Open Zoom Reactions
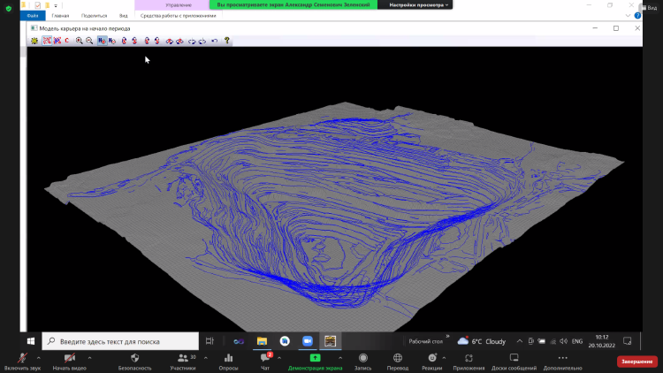Screen dimensions: 663x373 coord(431,361)
